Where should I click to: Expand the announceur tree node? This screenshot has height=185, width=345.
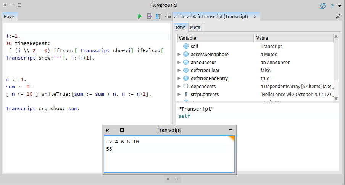coord(179,63)
